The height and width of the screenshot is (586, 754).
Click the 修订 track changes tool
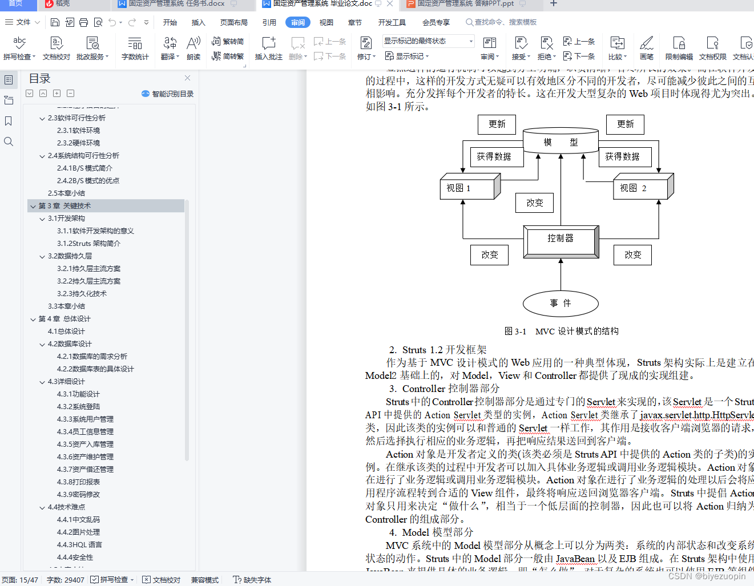tap(366, 48)
